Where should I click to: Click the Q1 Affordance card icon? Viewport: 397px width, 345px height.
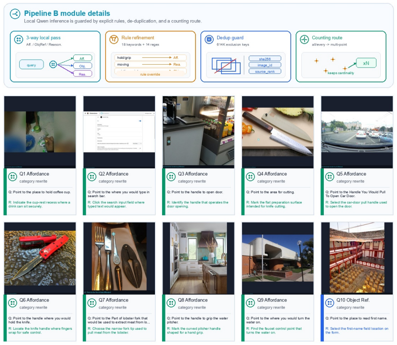[x=12, y=177]
